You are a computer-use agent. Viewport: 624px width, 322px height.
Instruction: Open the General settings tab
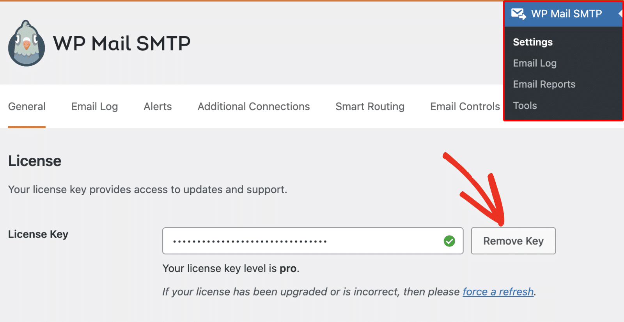[27, 106]
